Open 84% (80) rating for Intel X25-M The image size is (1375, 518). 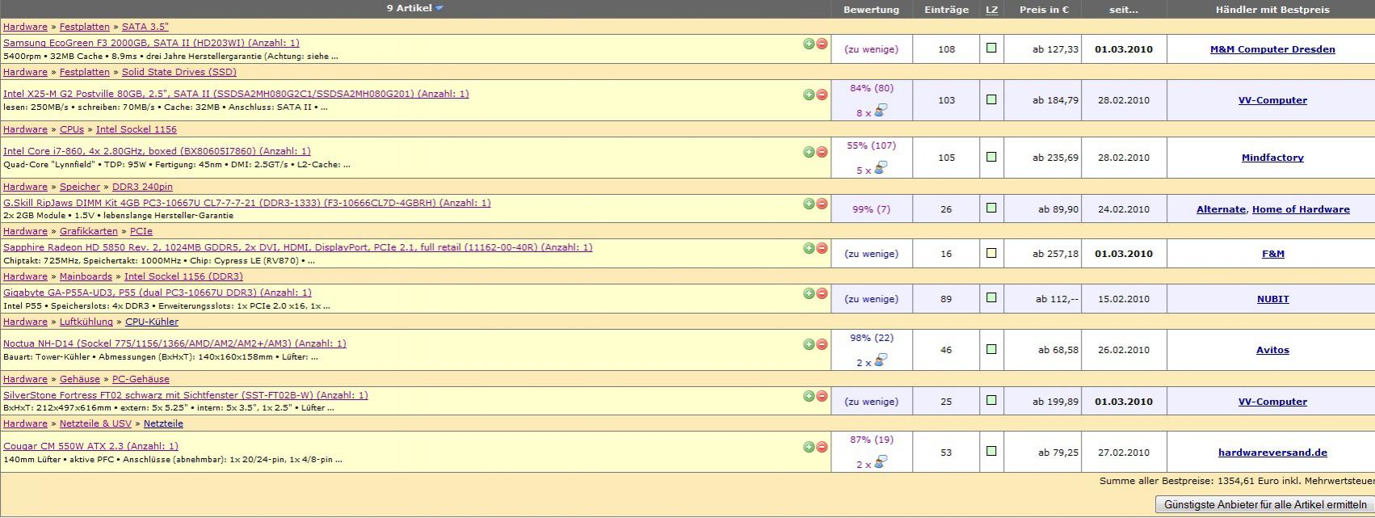872,88
